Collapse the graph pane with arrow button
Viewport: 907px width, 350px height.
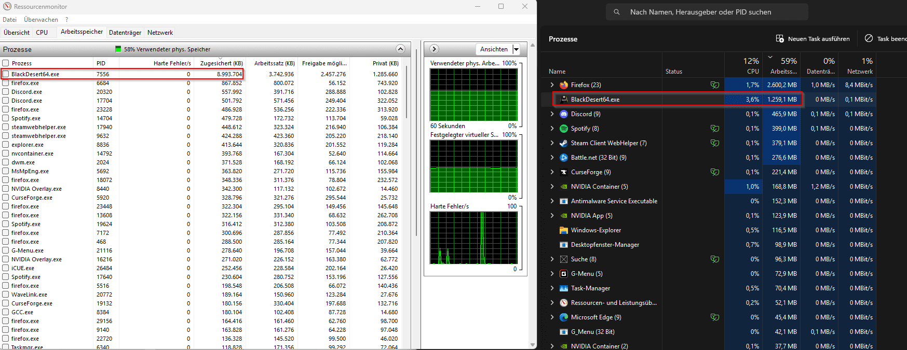[x=435, y=49]
